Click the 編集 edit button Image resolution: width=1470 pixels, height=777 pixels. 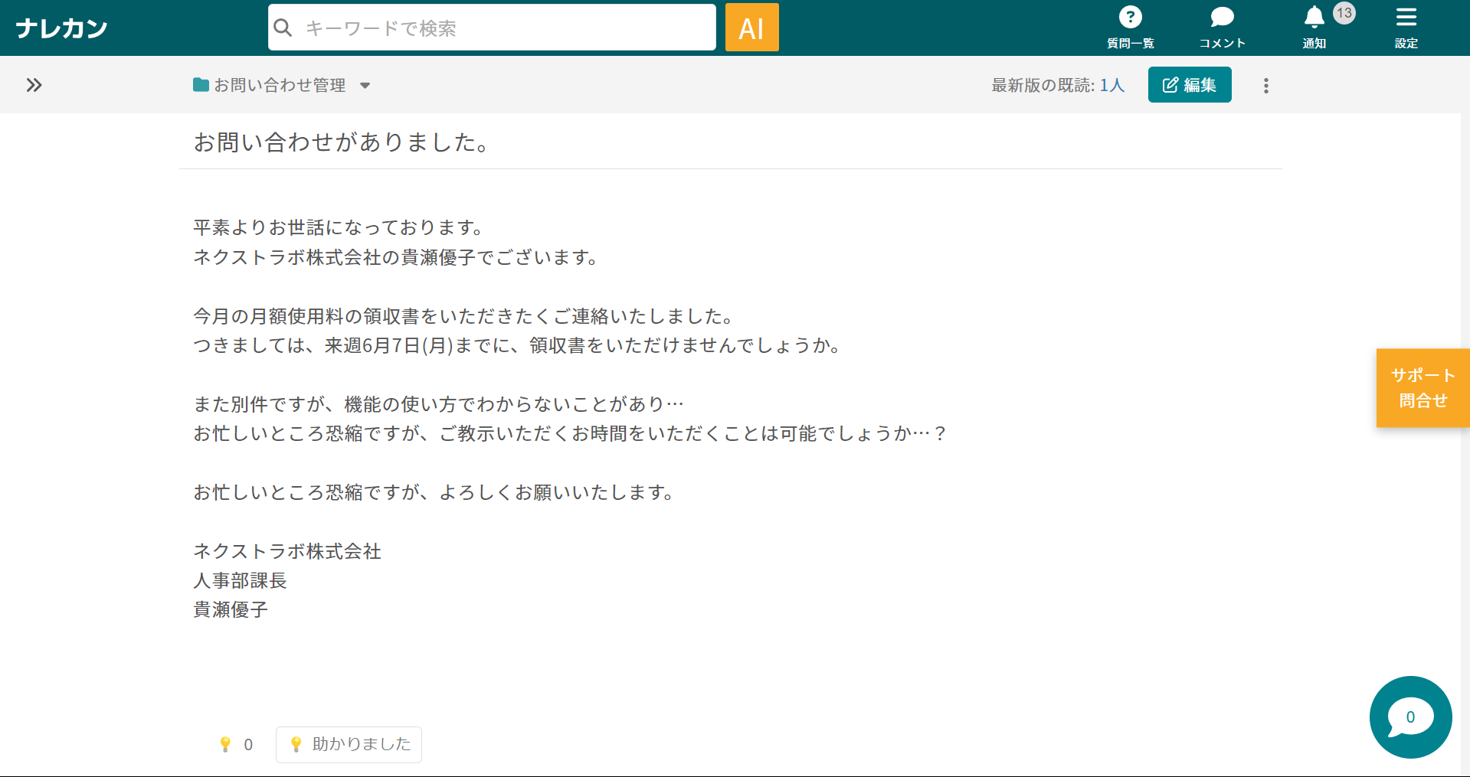(x=1190, y=84)
